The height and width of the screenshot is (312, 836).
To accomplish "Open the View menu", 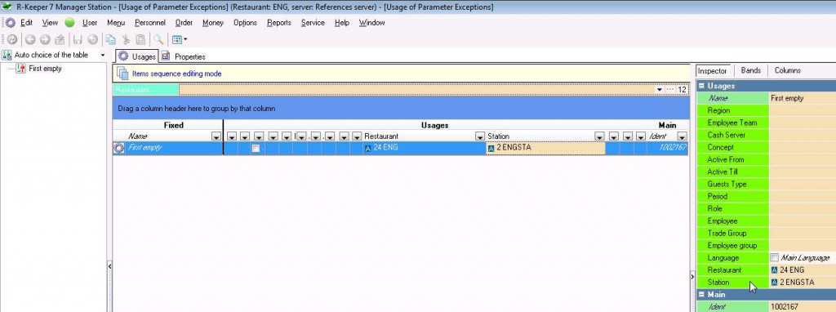I will pos(50,23).
